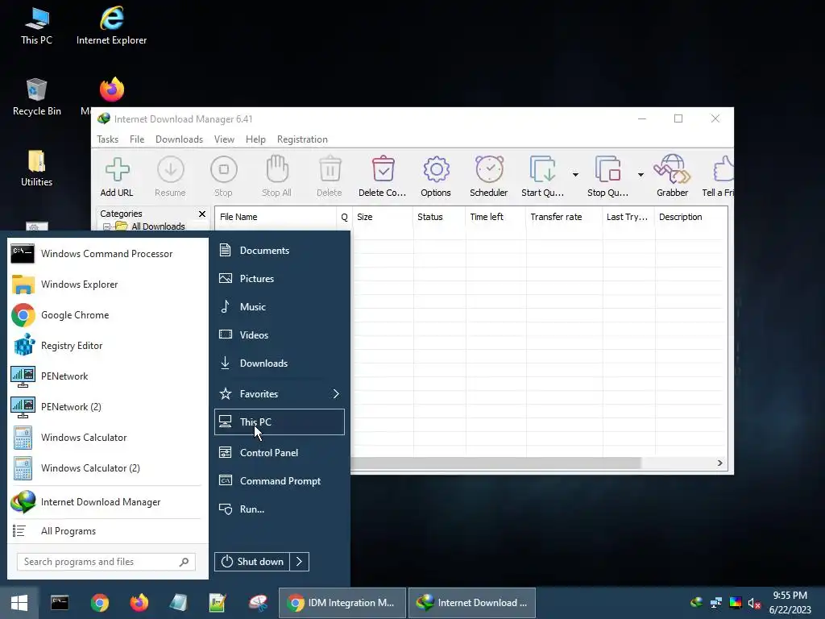Image resolution: width=825 pixels, height=619 pixels.
Task: Click the Stop toolbar icon in IDM
Action: (x=224, y=169)
